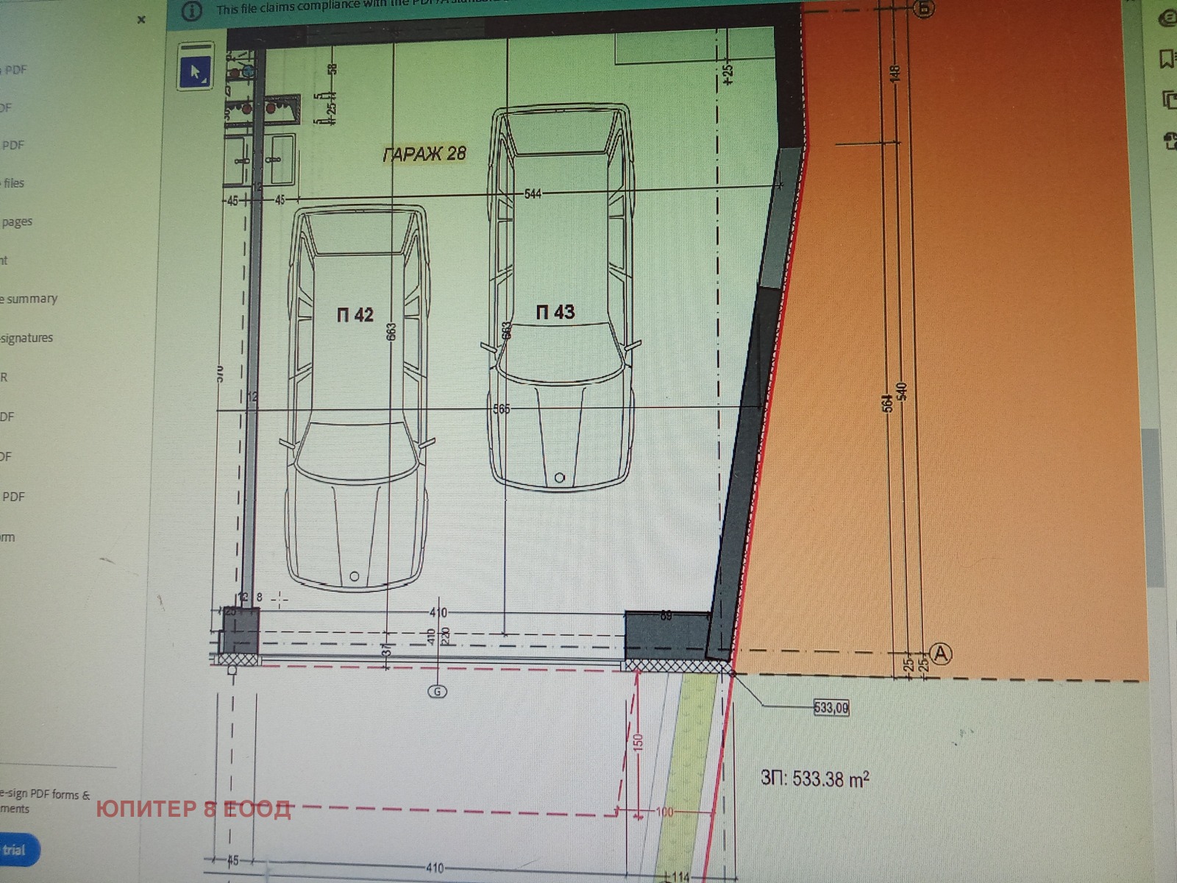The width and height of the screenshot is (1177, 883).
Task: Select the 'summary' option in tools list
Action: tap(29, 299)
